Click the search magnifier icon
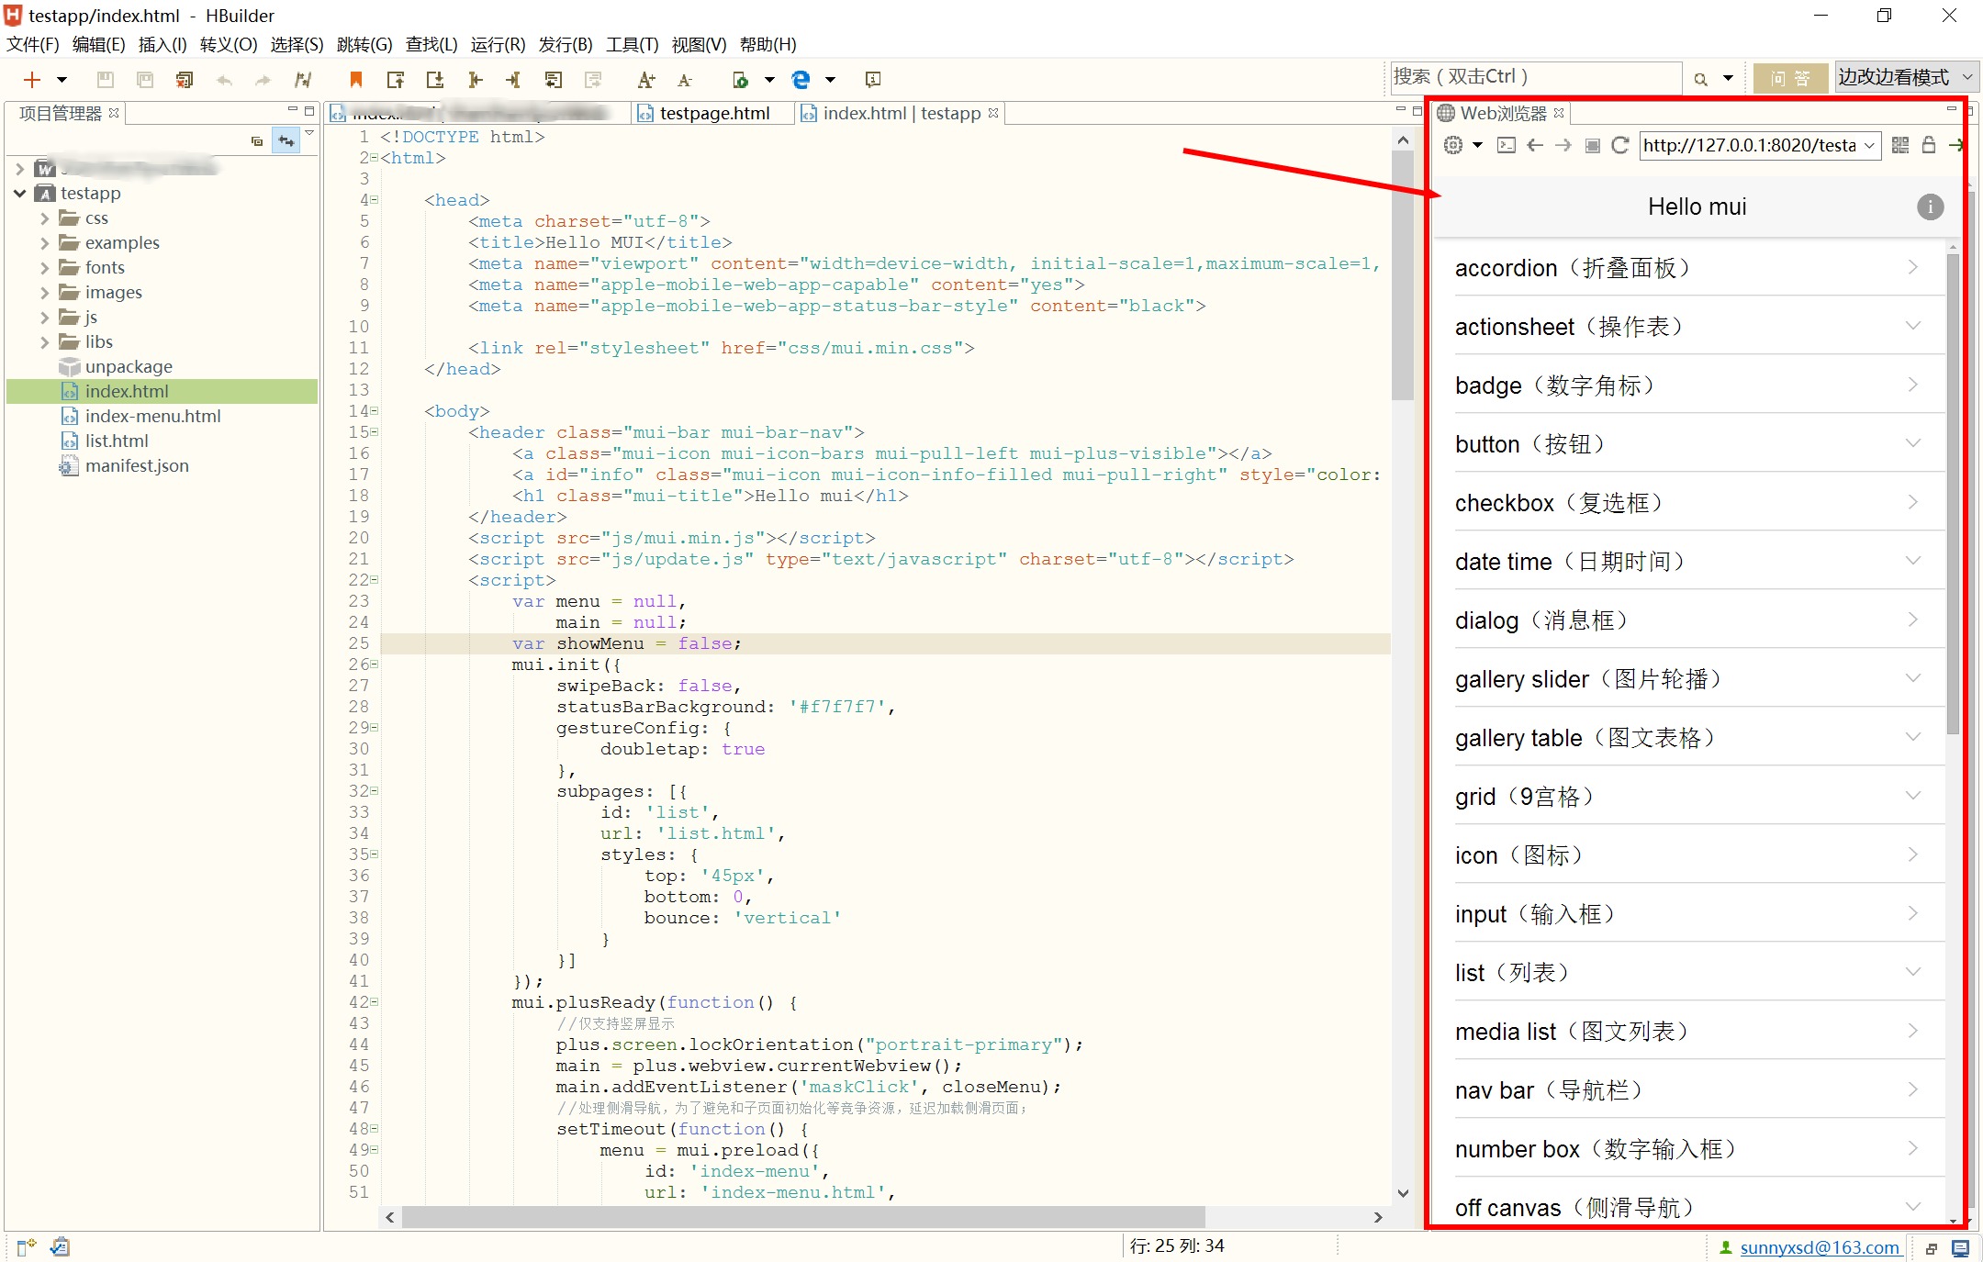1983x1262 pixels. tap(1701, 79)
